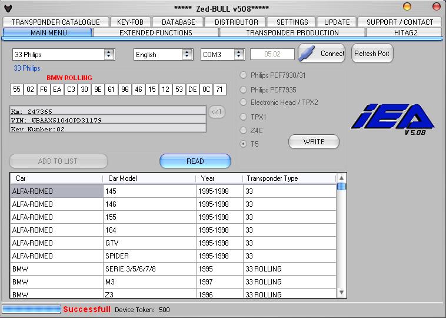Select Philips PCF7930/31 radio option
Viewport: 446px width, 318px height.
243,75
